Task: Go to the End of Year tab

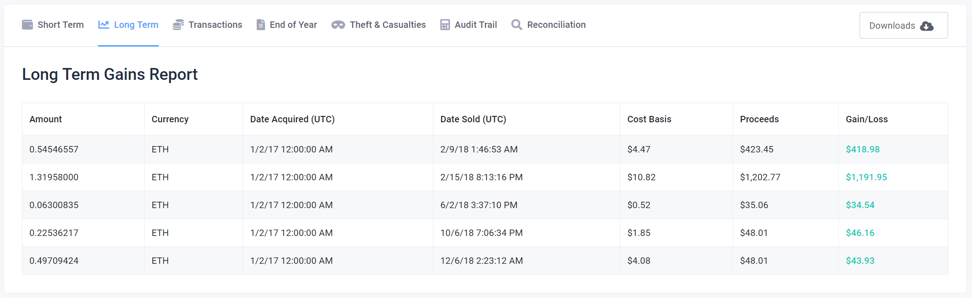Action: coord(293,25)
